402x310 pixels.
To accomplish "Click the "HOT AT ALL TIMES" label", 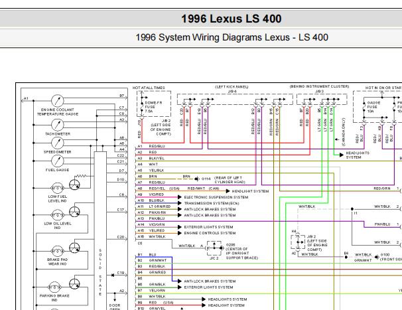I will click(x=149, y=88).
